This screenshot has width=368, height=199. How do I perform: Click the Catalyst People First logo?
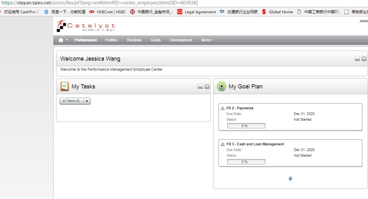coord(86,25)
